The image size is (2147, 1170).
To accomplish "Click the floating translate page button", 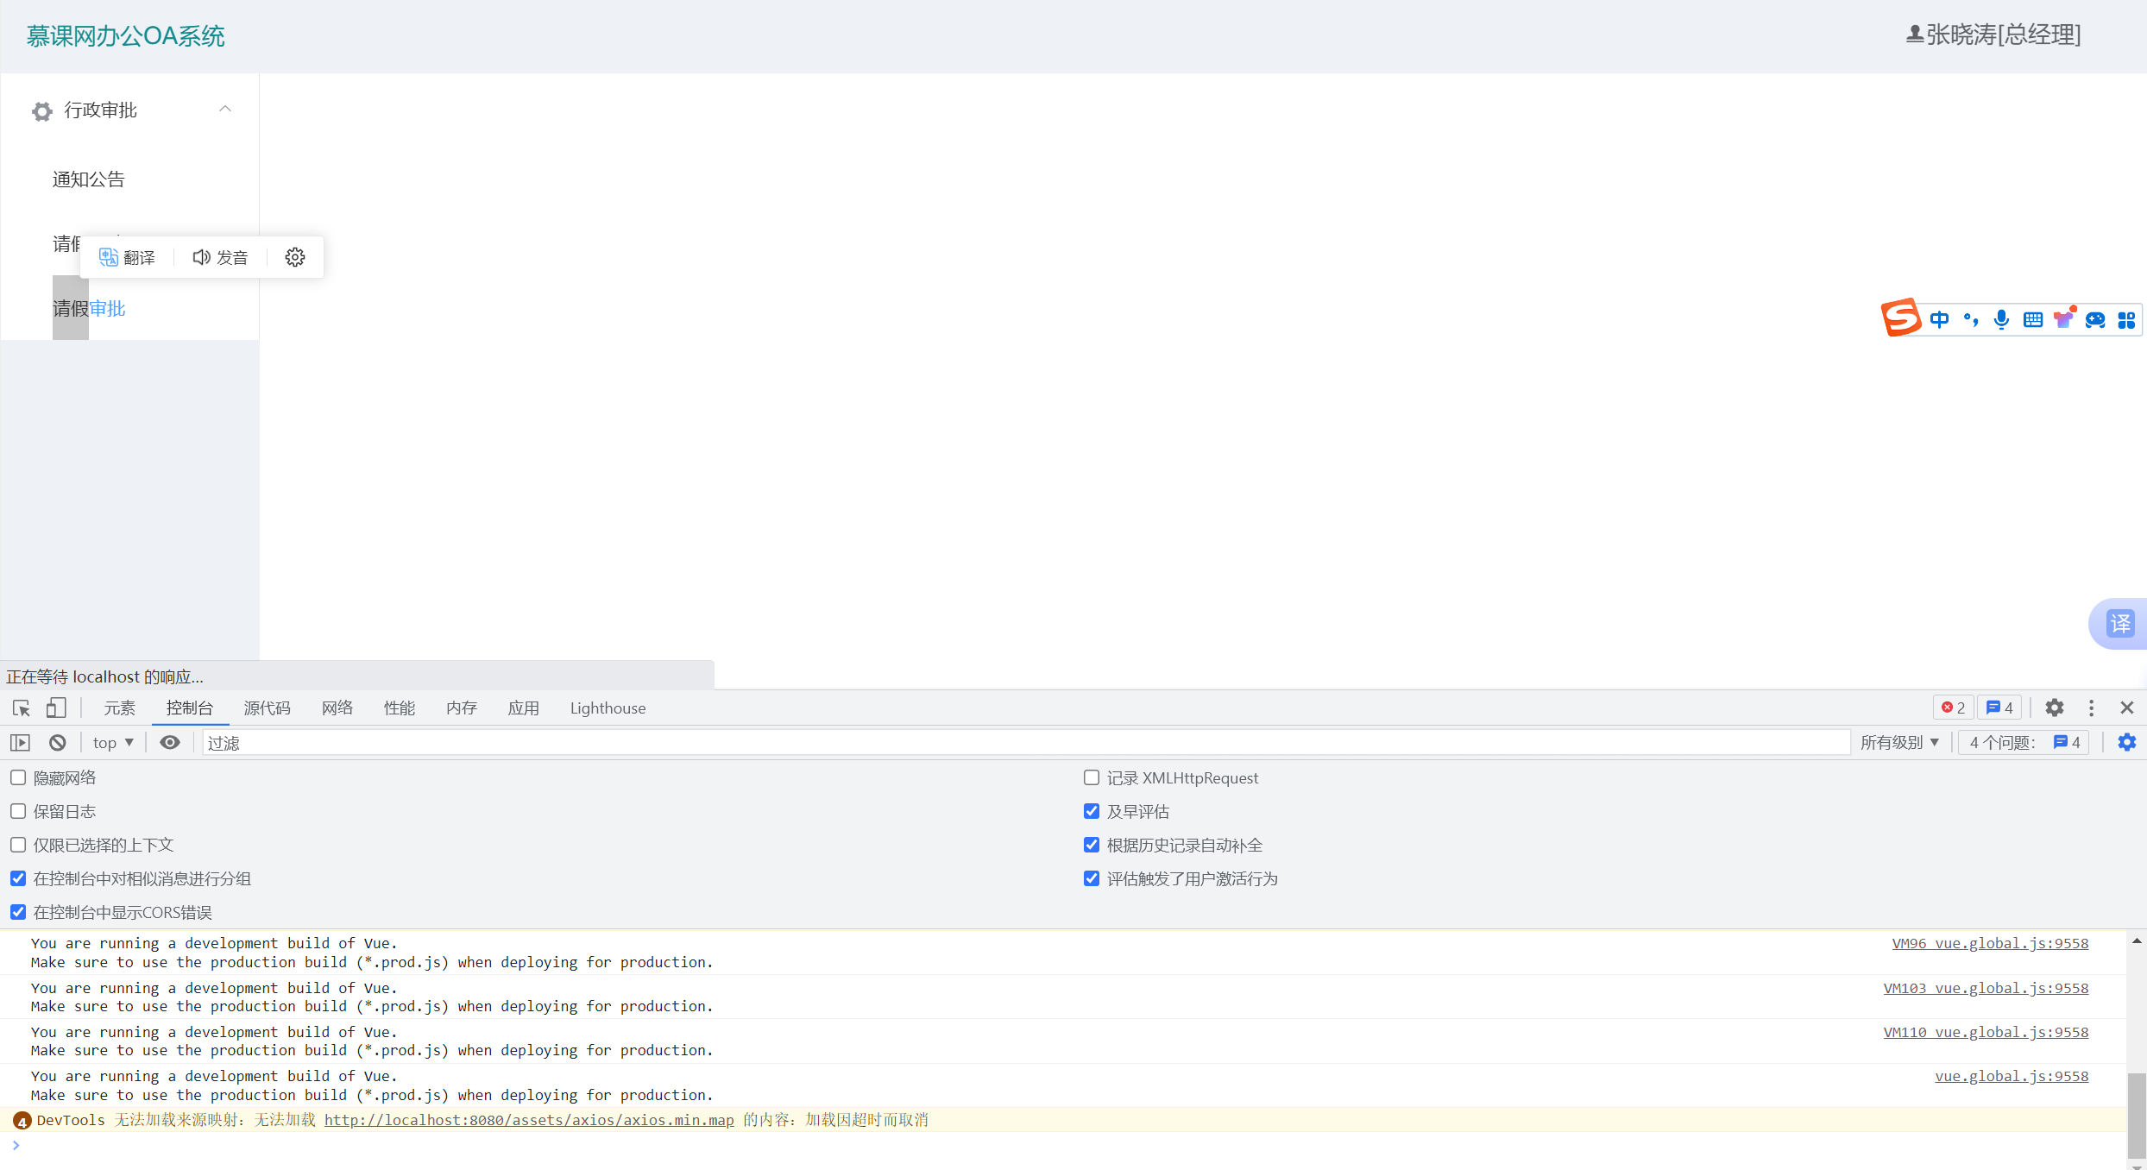I will [2120, 623].
